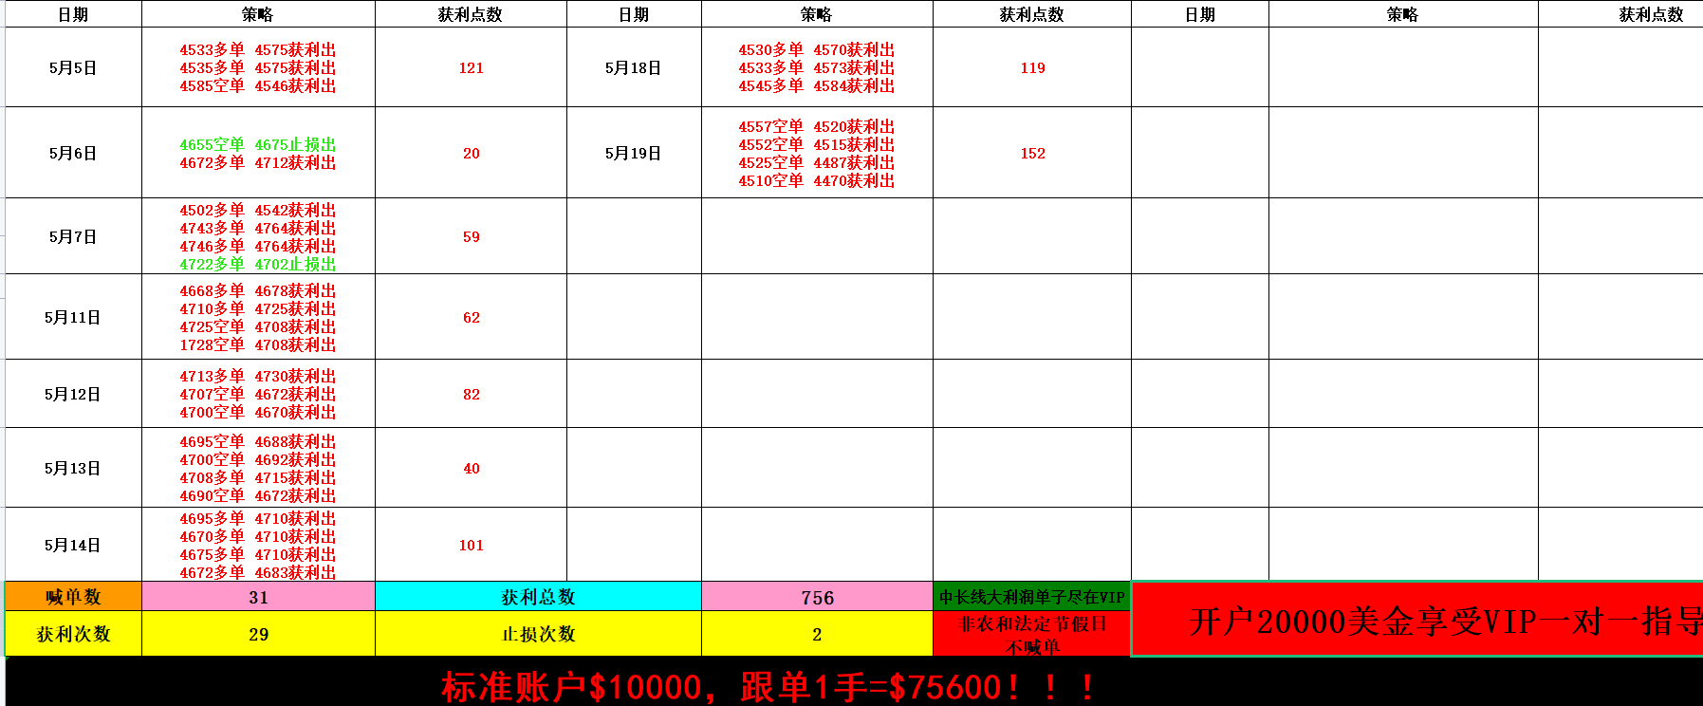
Task: Select the 5月13日 date cell
Action: click(73, 468)
